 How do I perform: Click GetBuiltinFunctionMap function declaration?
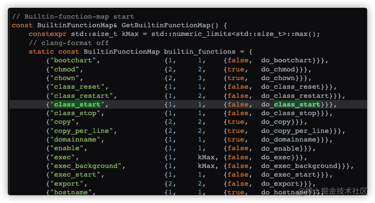166,25
